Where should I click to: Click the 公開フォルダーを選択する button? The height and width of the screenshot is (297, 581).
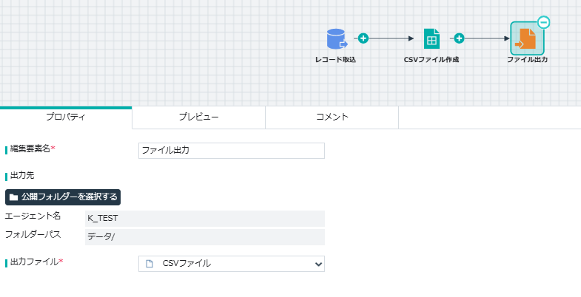[x=63, y=197]
